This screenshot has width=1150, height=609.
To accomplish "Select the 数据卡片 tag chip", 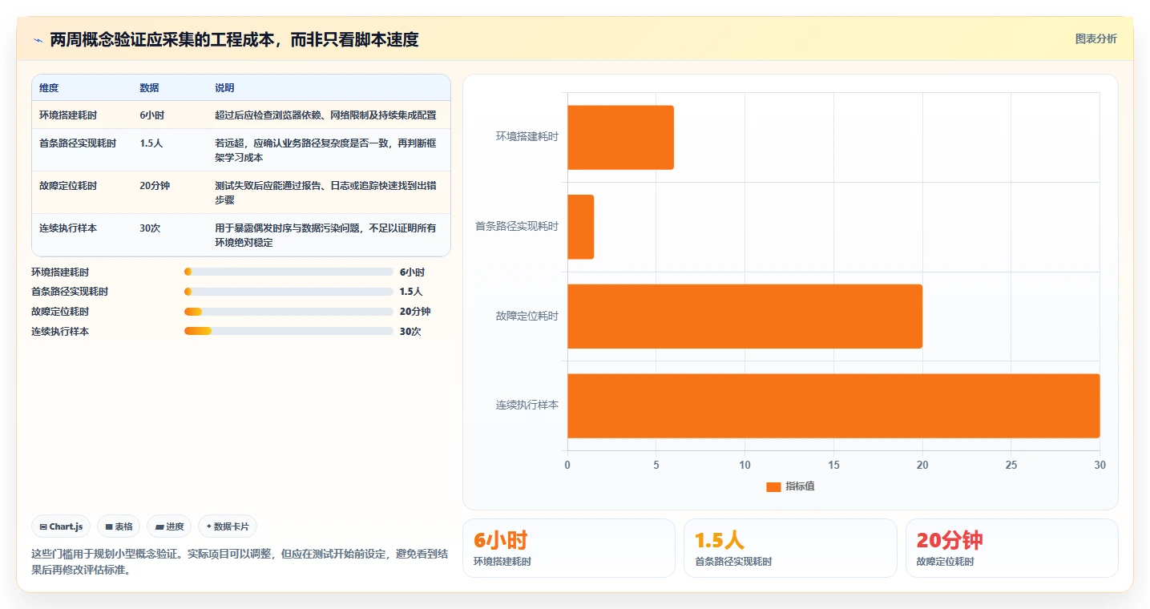I will pos(228,526).
